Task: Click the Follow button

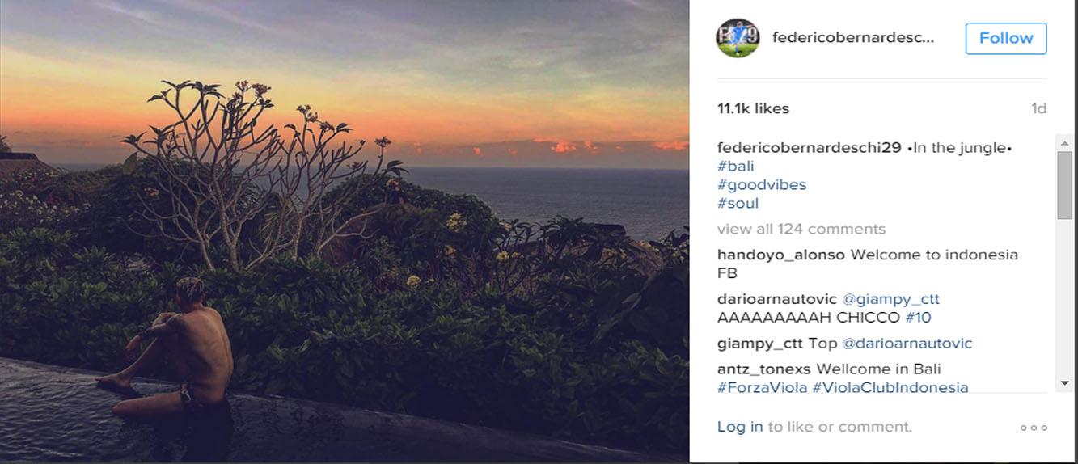Action: (1005, 38)
